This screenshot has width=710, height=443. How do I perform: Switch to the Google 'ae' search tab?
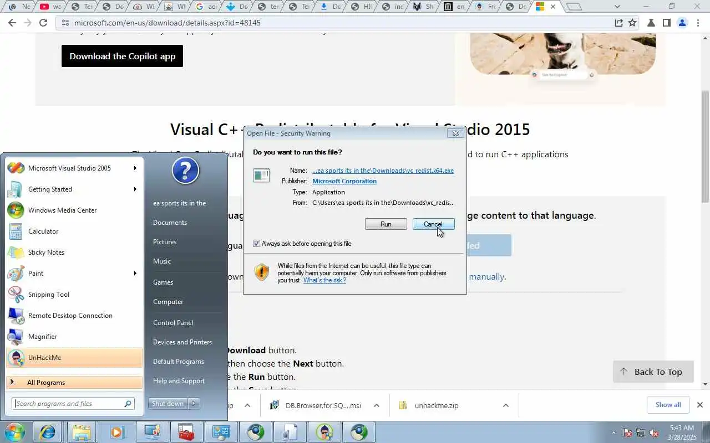206,7
